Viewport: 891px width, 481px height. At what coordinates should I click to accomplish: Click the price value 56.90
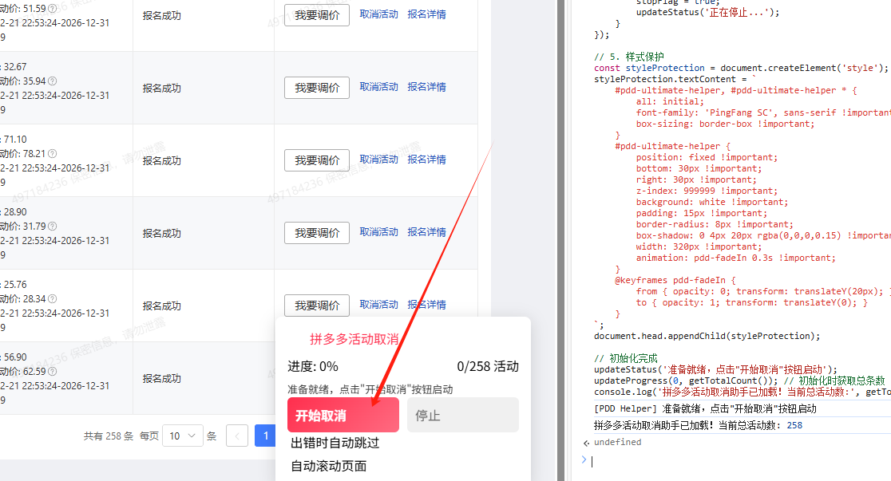tap(15, 357)
